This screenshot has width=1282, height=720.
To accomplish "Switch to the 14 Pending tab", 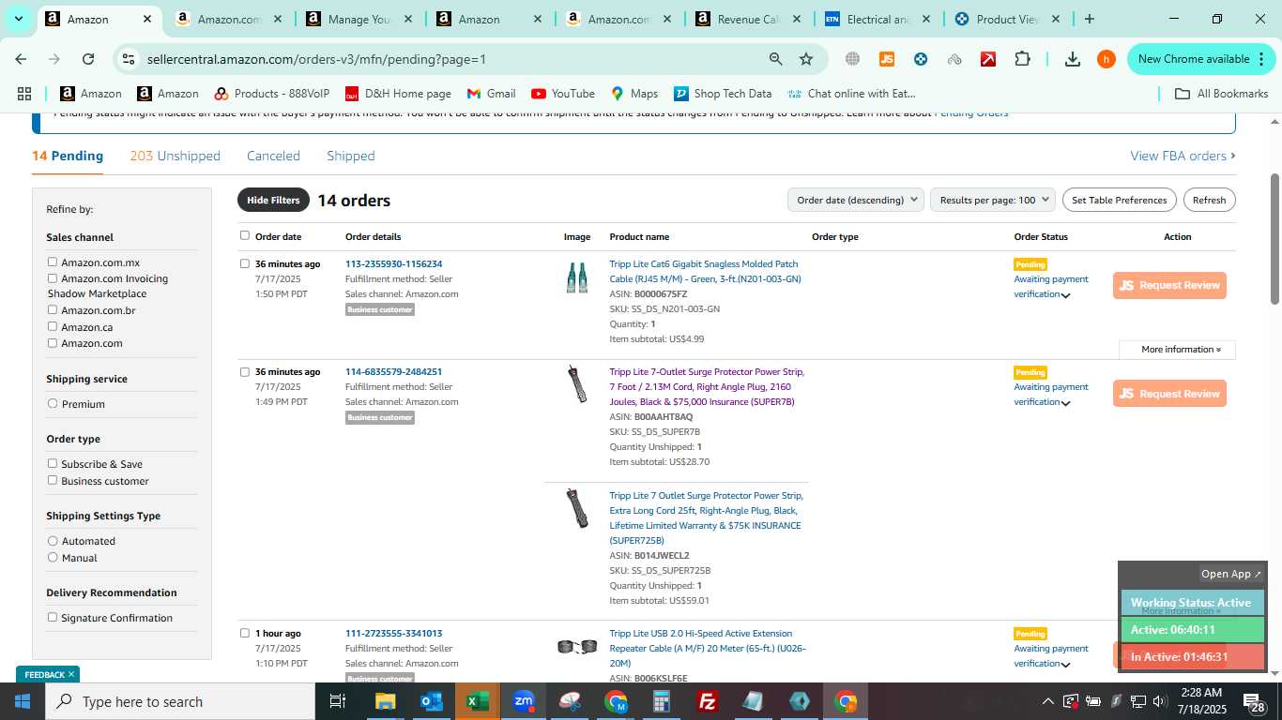I will pos(68,156).
